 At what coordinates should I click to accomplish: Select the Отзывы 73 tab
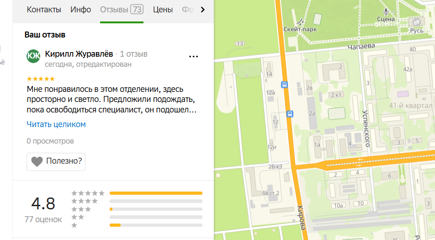coord(122,10)
